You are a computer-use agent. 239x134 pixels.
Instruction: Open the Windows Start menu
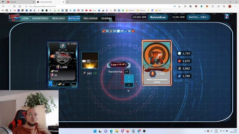95,131
